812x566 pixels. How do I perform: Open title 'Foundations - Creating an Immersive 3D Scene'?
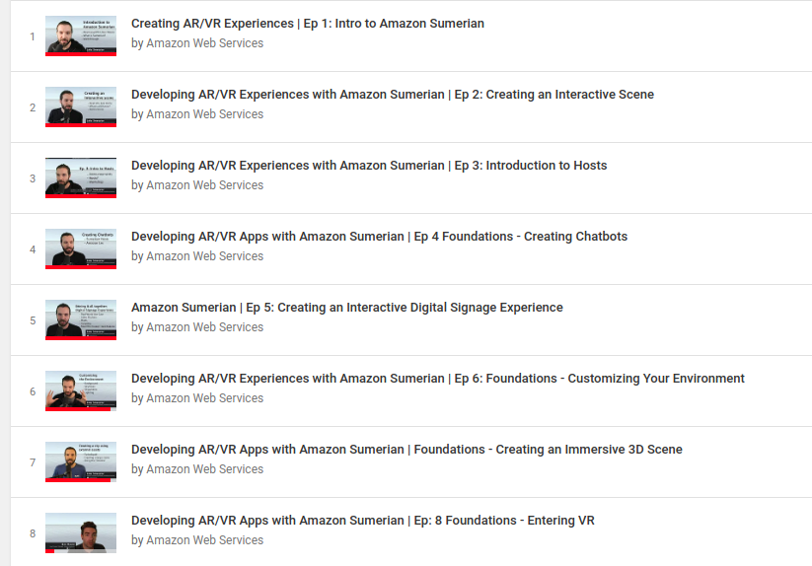click(406, 450)
